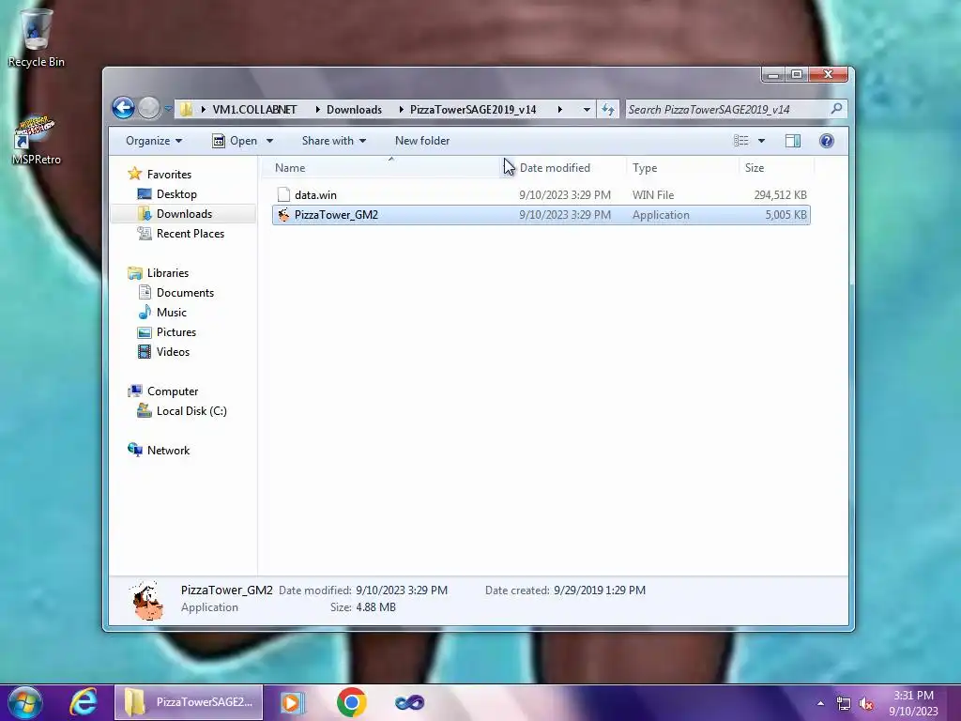The height and width of the screenshot is (721, 961).
Task: Click the data.win blank file icon
Action: 283,195
